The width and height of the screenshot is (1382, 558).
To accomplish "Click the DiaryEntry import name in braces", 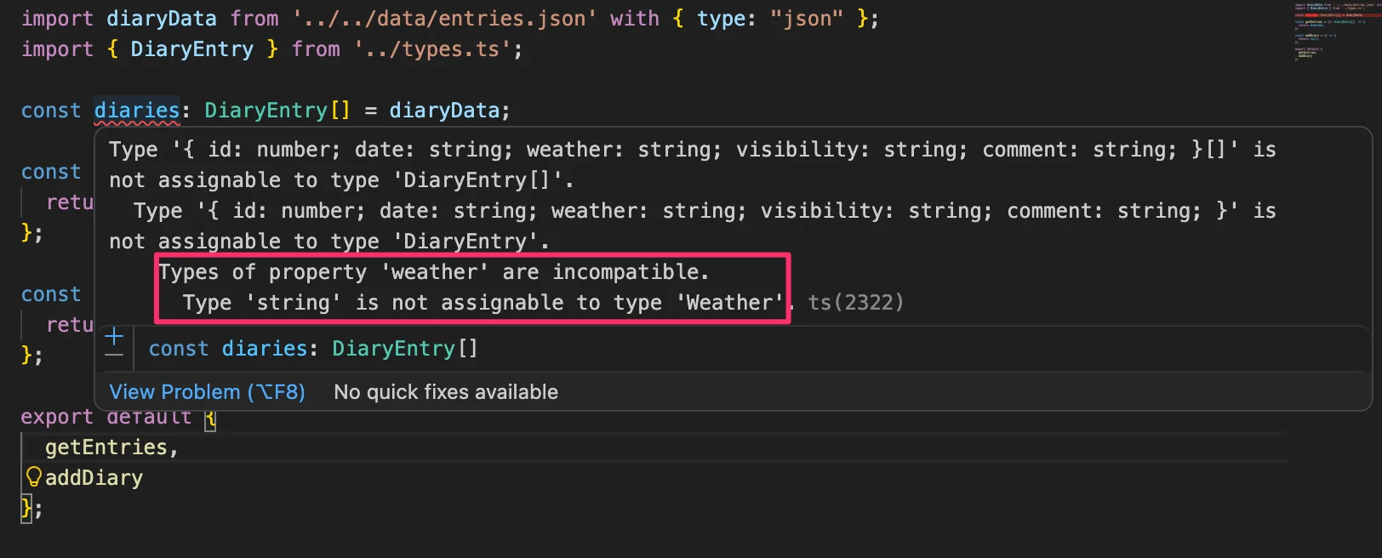I will point(191,49).
